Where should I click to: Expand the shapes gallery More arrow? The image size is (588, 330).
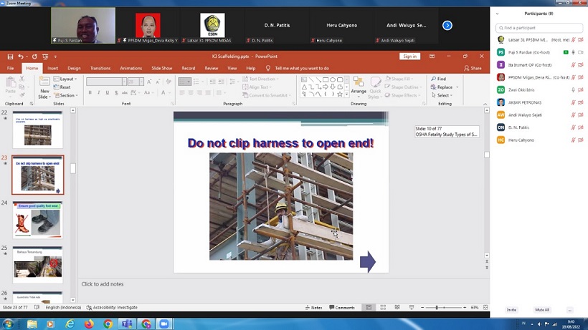point(346,94)
